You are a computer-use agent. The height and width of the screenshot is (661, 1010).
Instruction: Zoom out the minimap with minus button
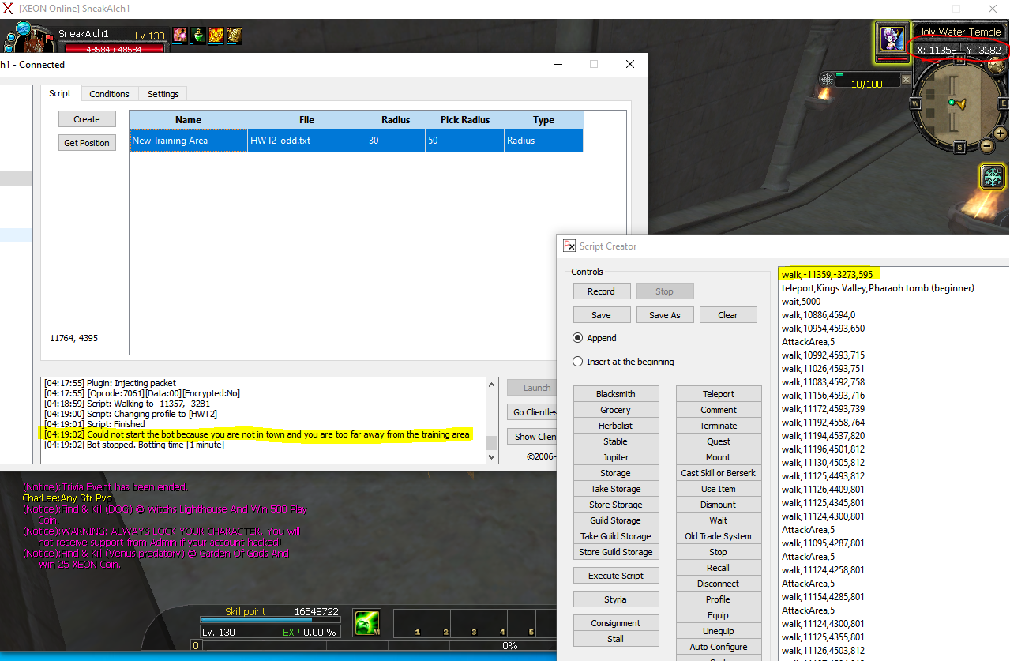point(986,146)
